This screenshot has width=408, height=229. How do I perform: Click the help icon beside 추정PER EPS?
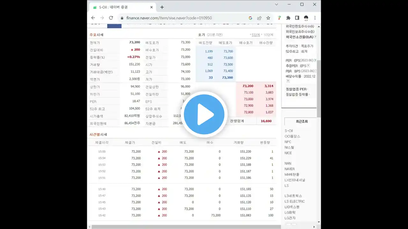click(x=308, y=66)
